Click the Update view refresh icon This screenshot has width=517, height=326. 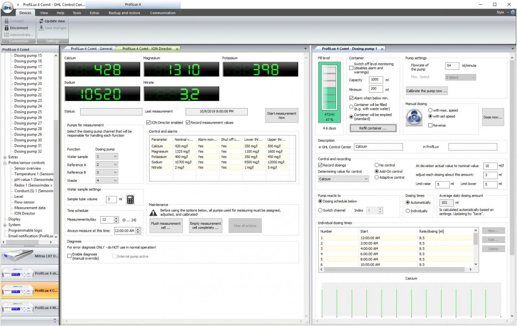pos(41,21)
